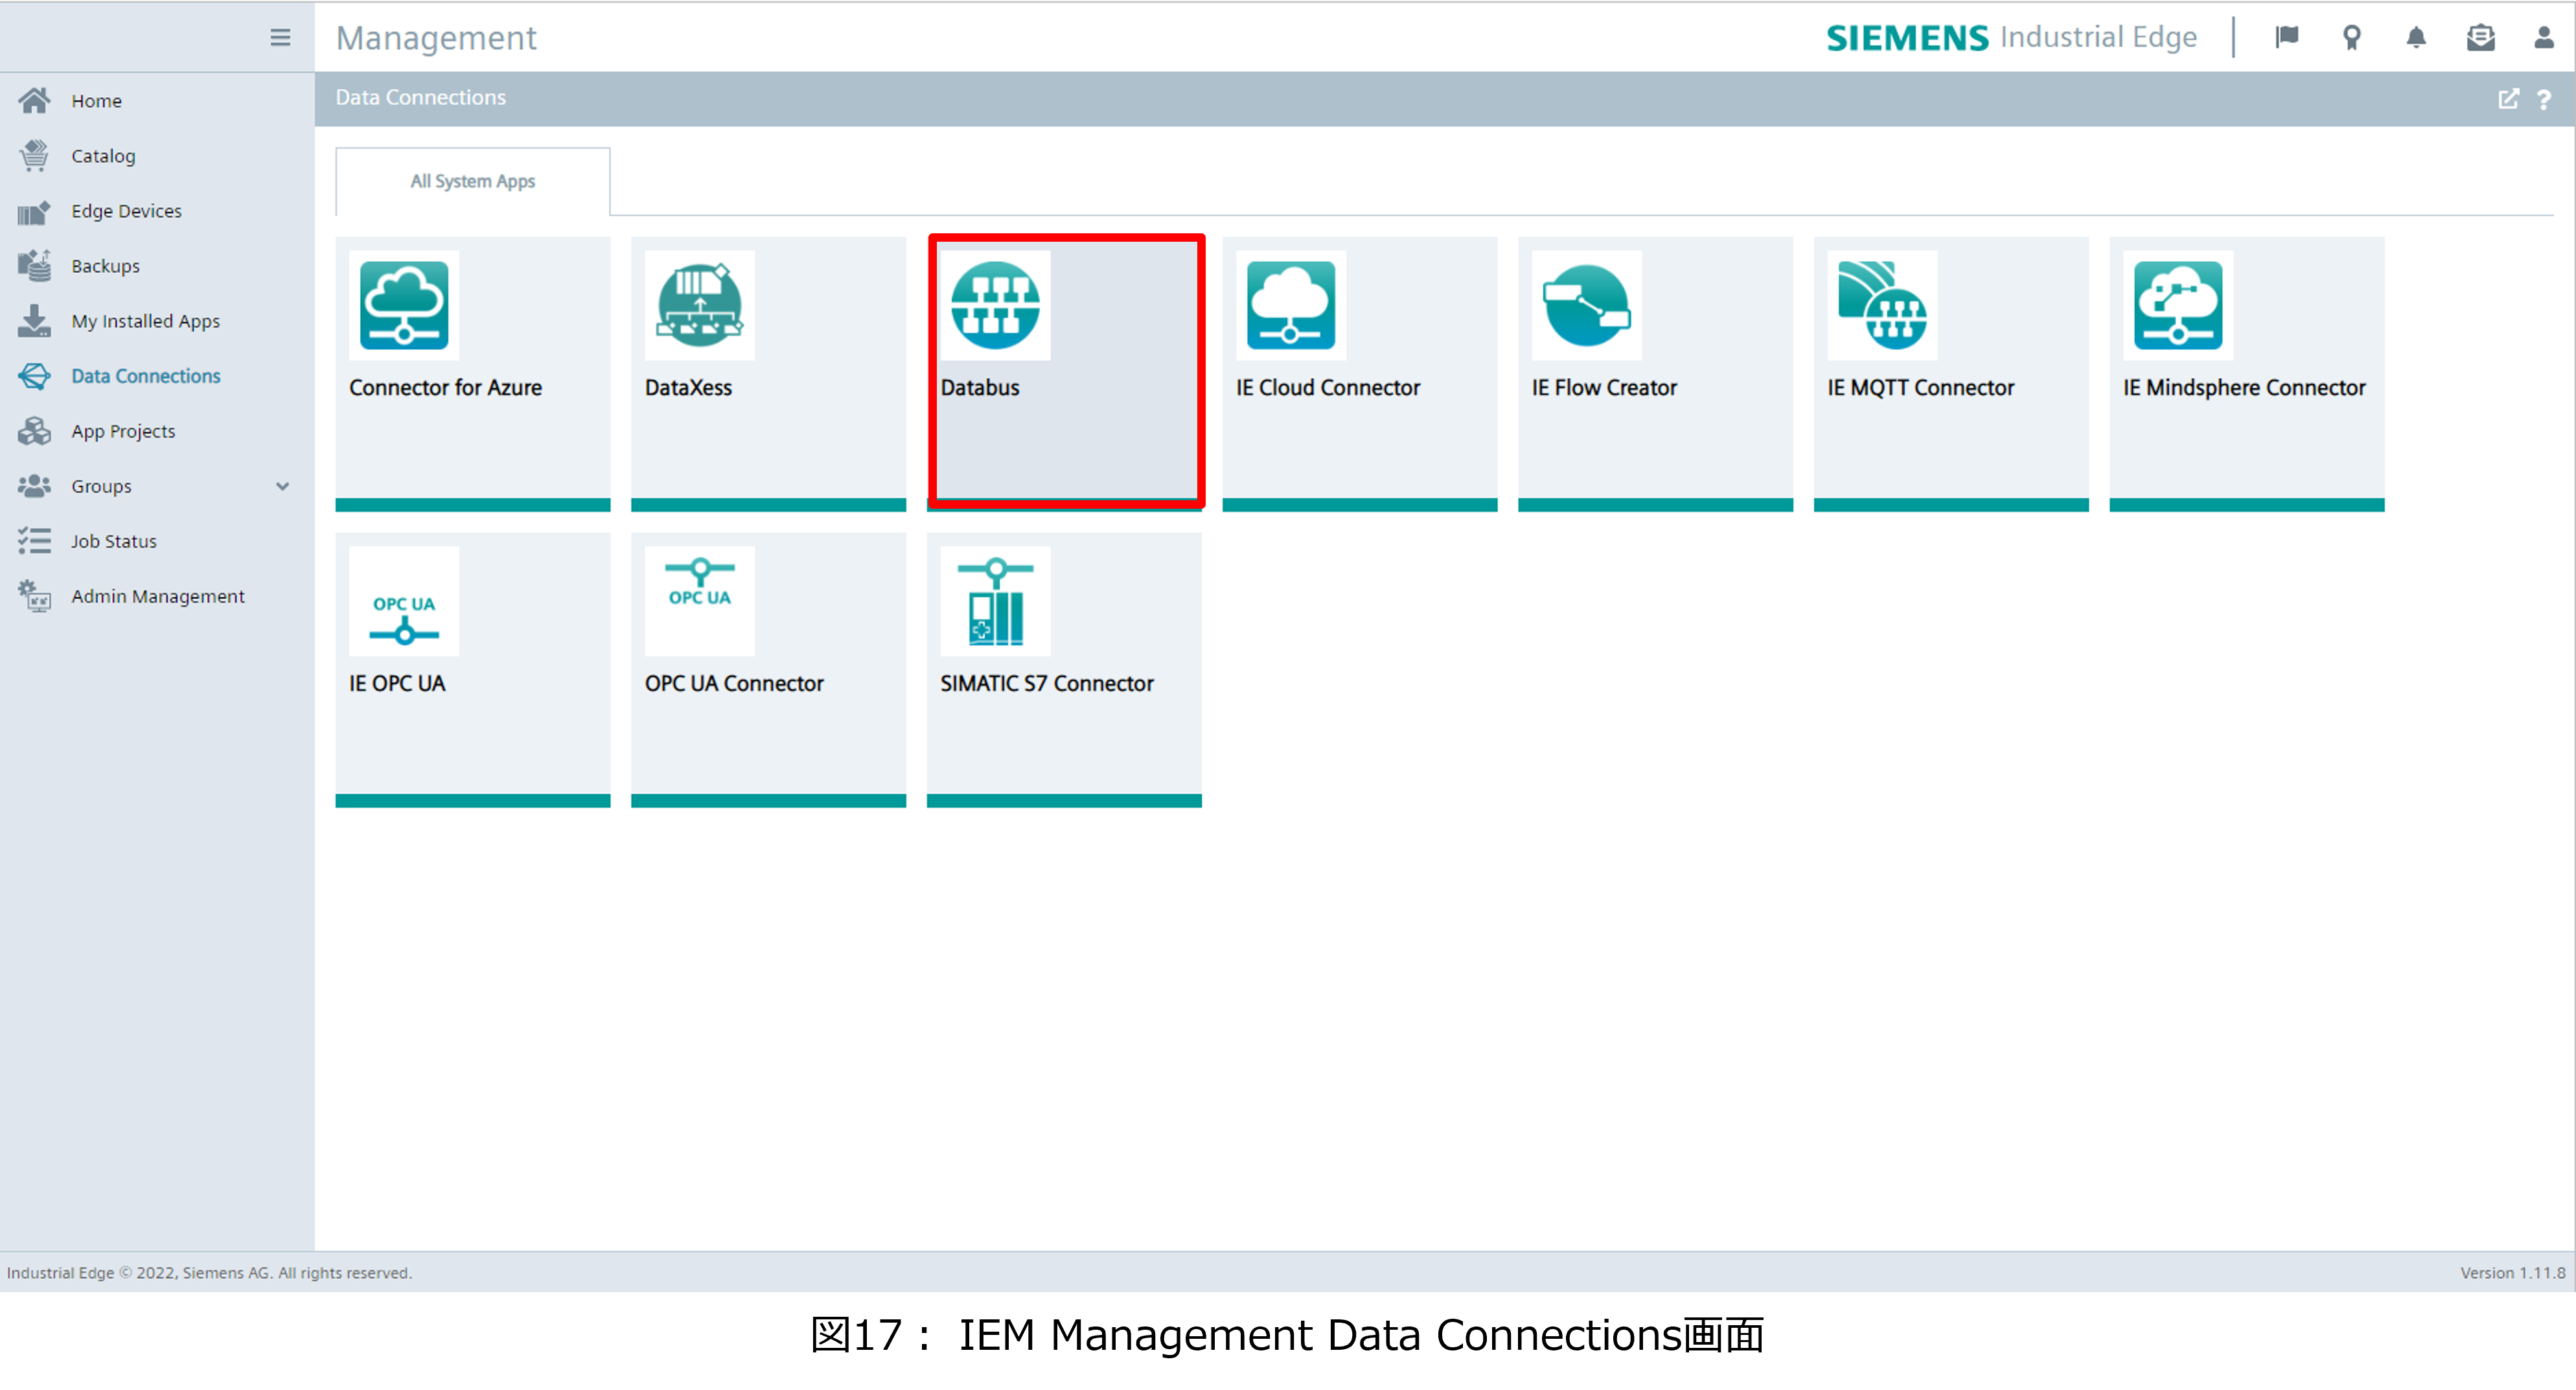Viewport: 2576px width, 1390px height.
Task: Switch to All System Apps tab
Action: point(472,181)
